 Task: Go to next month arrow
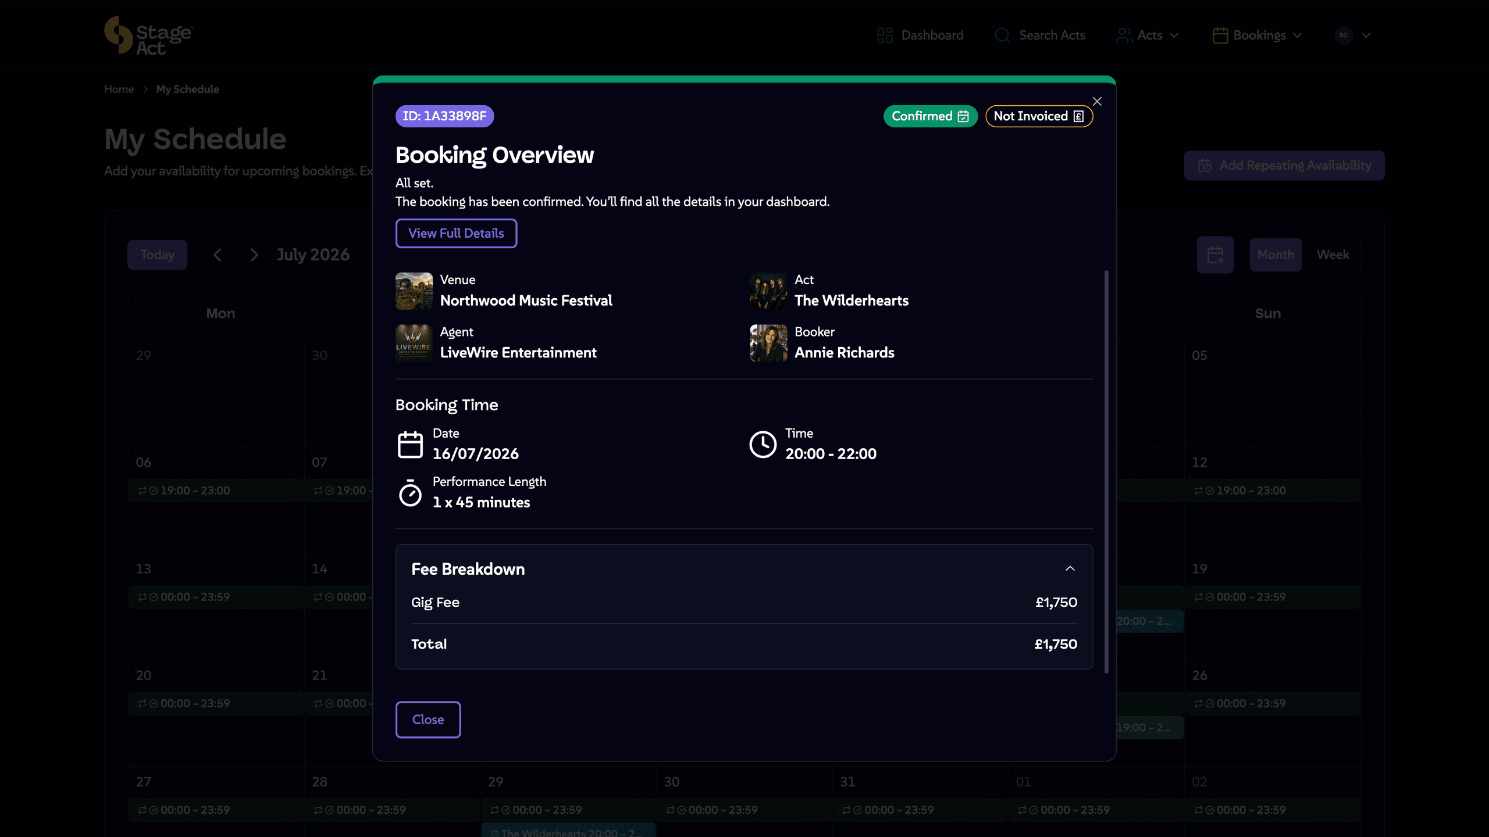(x=254, y=255)
